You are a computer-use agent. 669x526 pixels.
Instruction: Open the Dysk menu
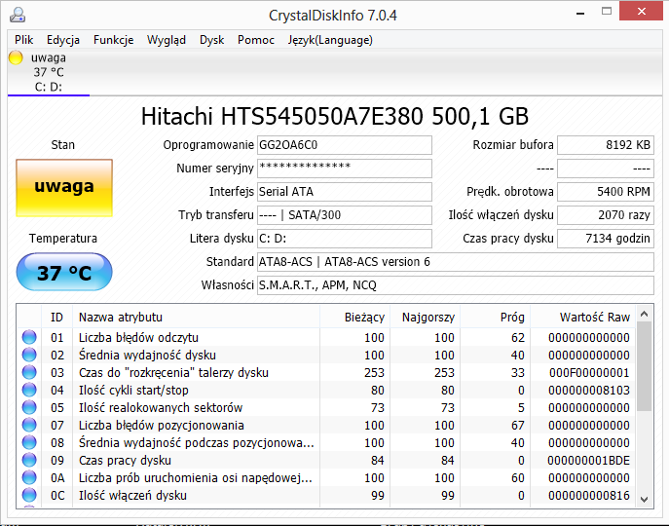[211, 40]
